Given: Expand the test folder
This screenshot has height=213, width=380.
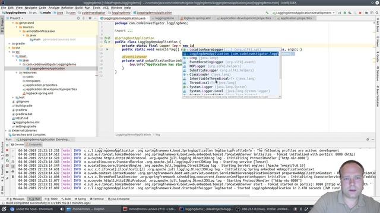Looking at the screenshot, I should [x=13, y=98].
